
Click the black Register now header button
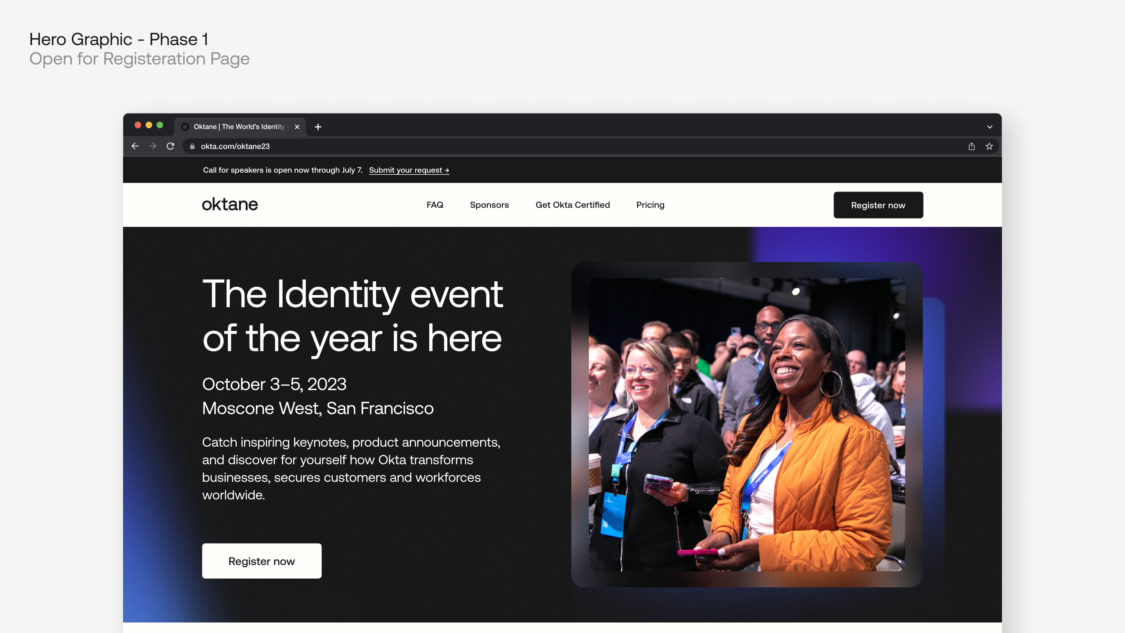tap(878, 205)
